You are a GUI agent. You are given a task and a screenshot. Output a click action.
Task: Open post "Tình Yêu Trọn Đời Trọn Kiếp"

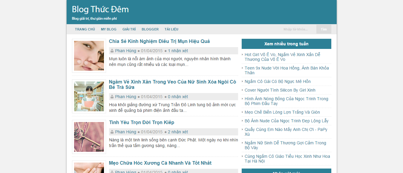142,122
